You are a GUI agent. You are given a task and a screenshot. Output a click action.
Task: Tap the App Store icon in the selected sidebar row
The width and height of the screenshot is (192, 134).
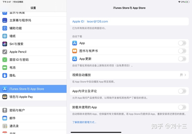tap(5, 89)
